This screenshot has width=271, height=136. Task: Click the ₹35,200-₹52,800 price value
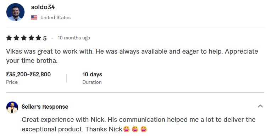click(28, 75)
